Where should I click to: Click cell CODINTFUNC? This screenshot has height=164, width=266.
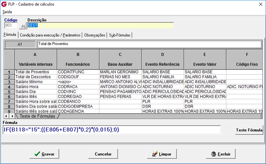point(78,72)
